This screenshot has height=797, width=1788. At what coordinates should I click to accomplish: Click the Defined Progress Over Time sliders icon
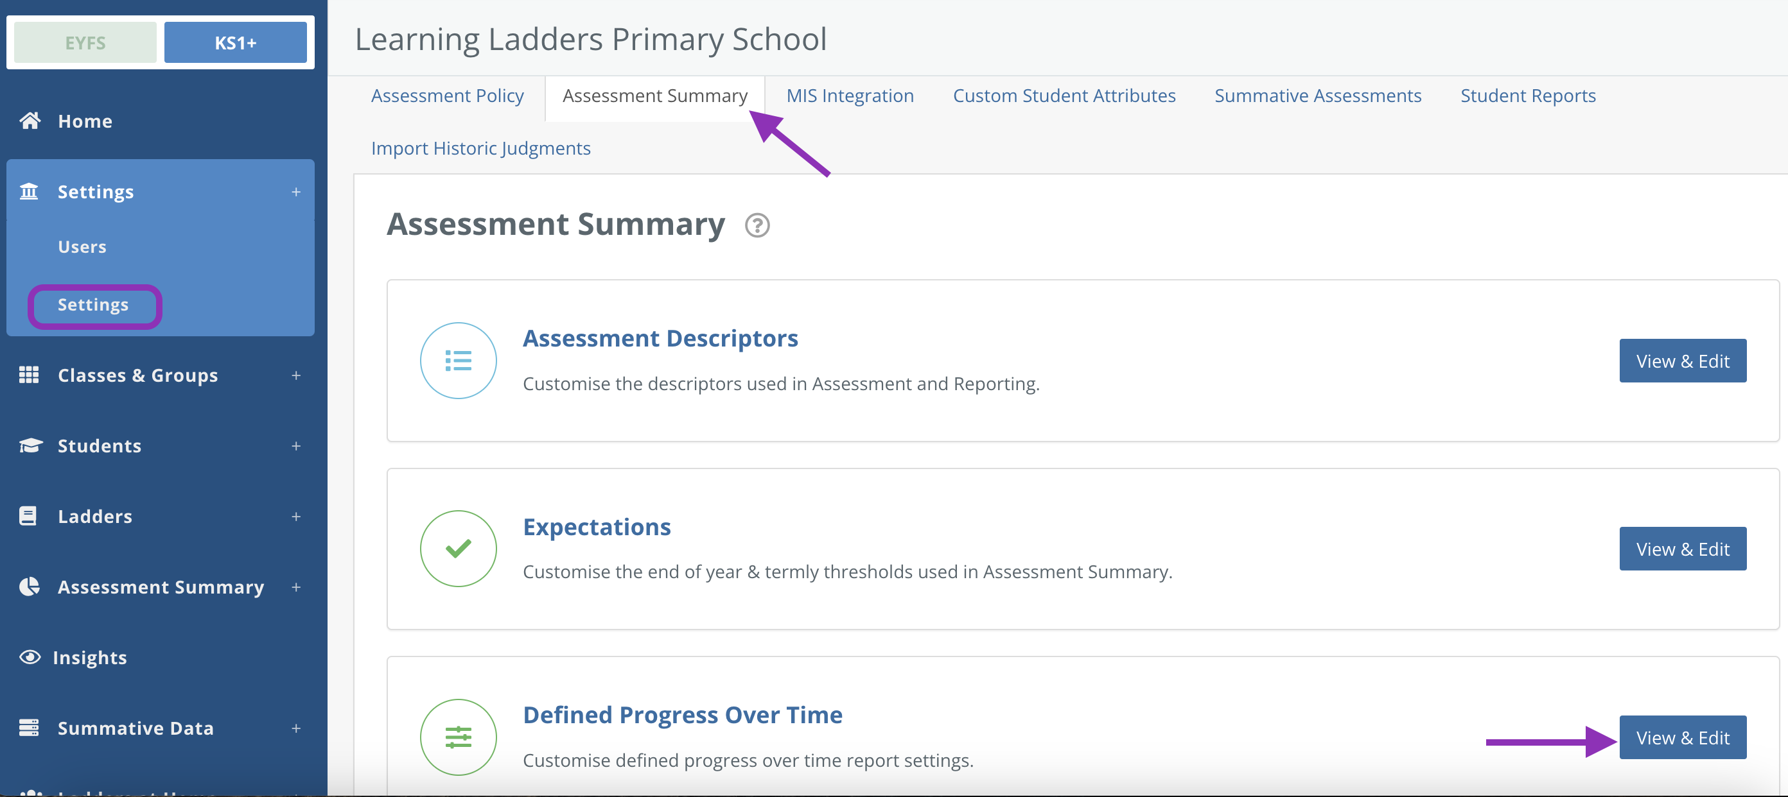(458, 737)
